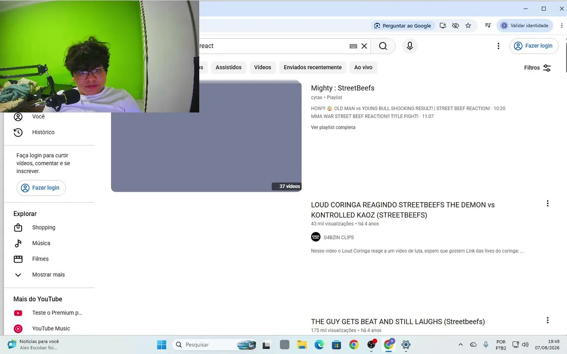This screenshot has height=354, width=567.
Task: Click the Validar identidade profile button
Action: pyautogui.click(x=525, y=26)
